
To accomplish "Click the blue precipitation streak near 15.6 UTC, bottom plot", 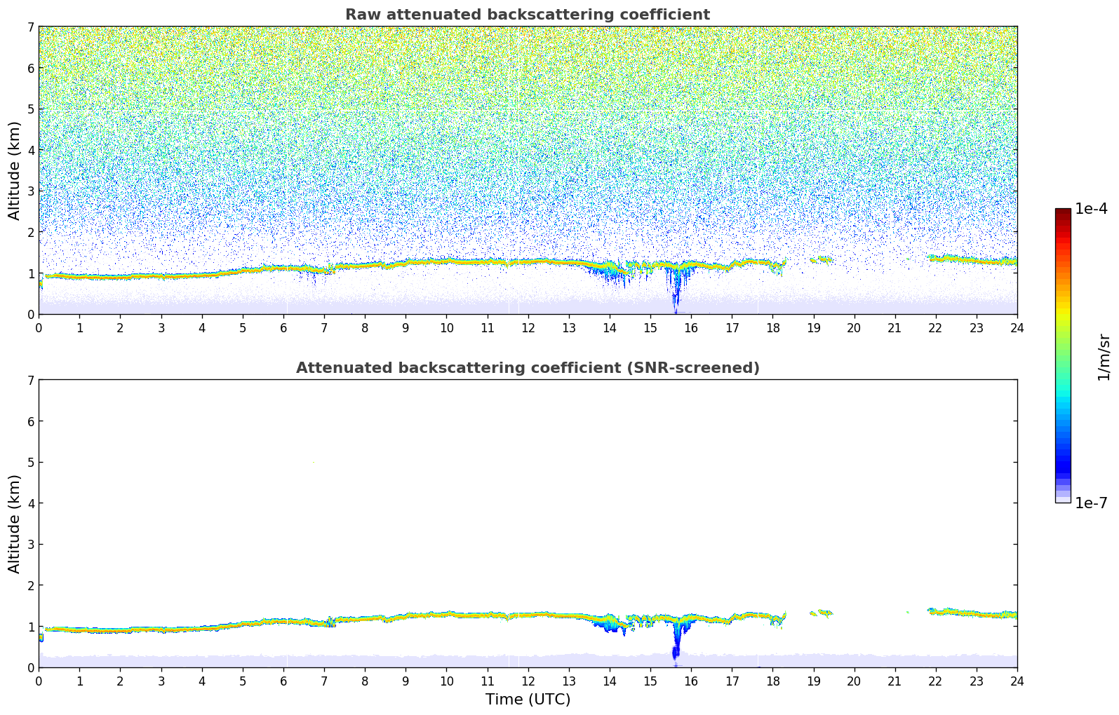I will pos(676,641).
